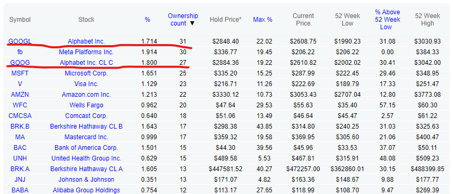Viewport: 453px width, 194px height.
Task: Open the BAC symbol link
Action: tap(20, 148)
